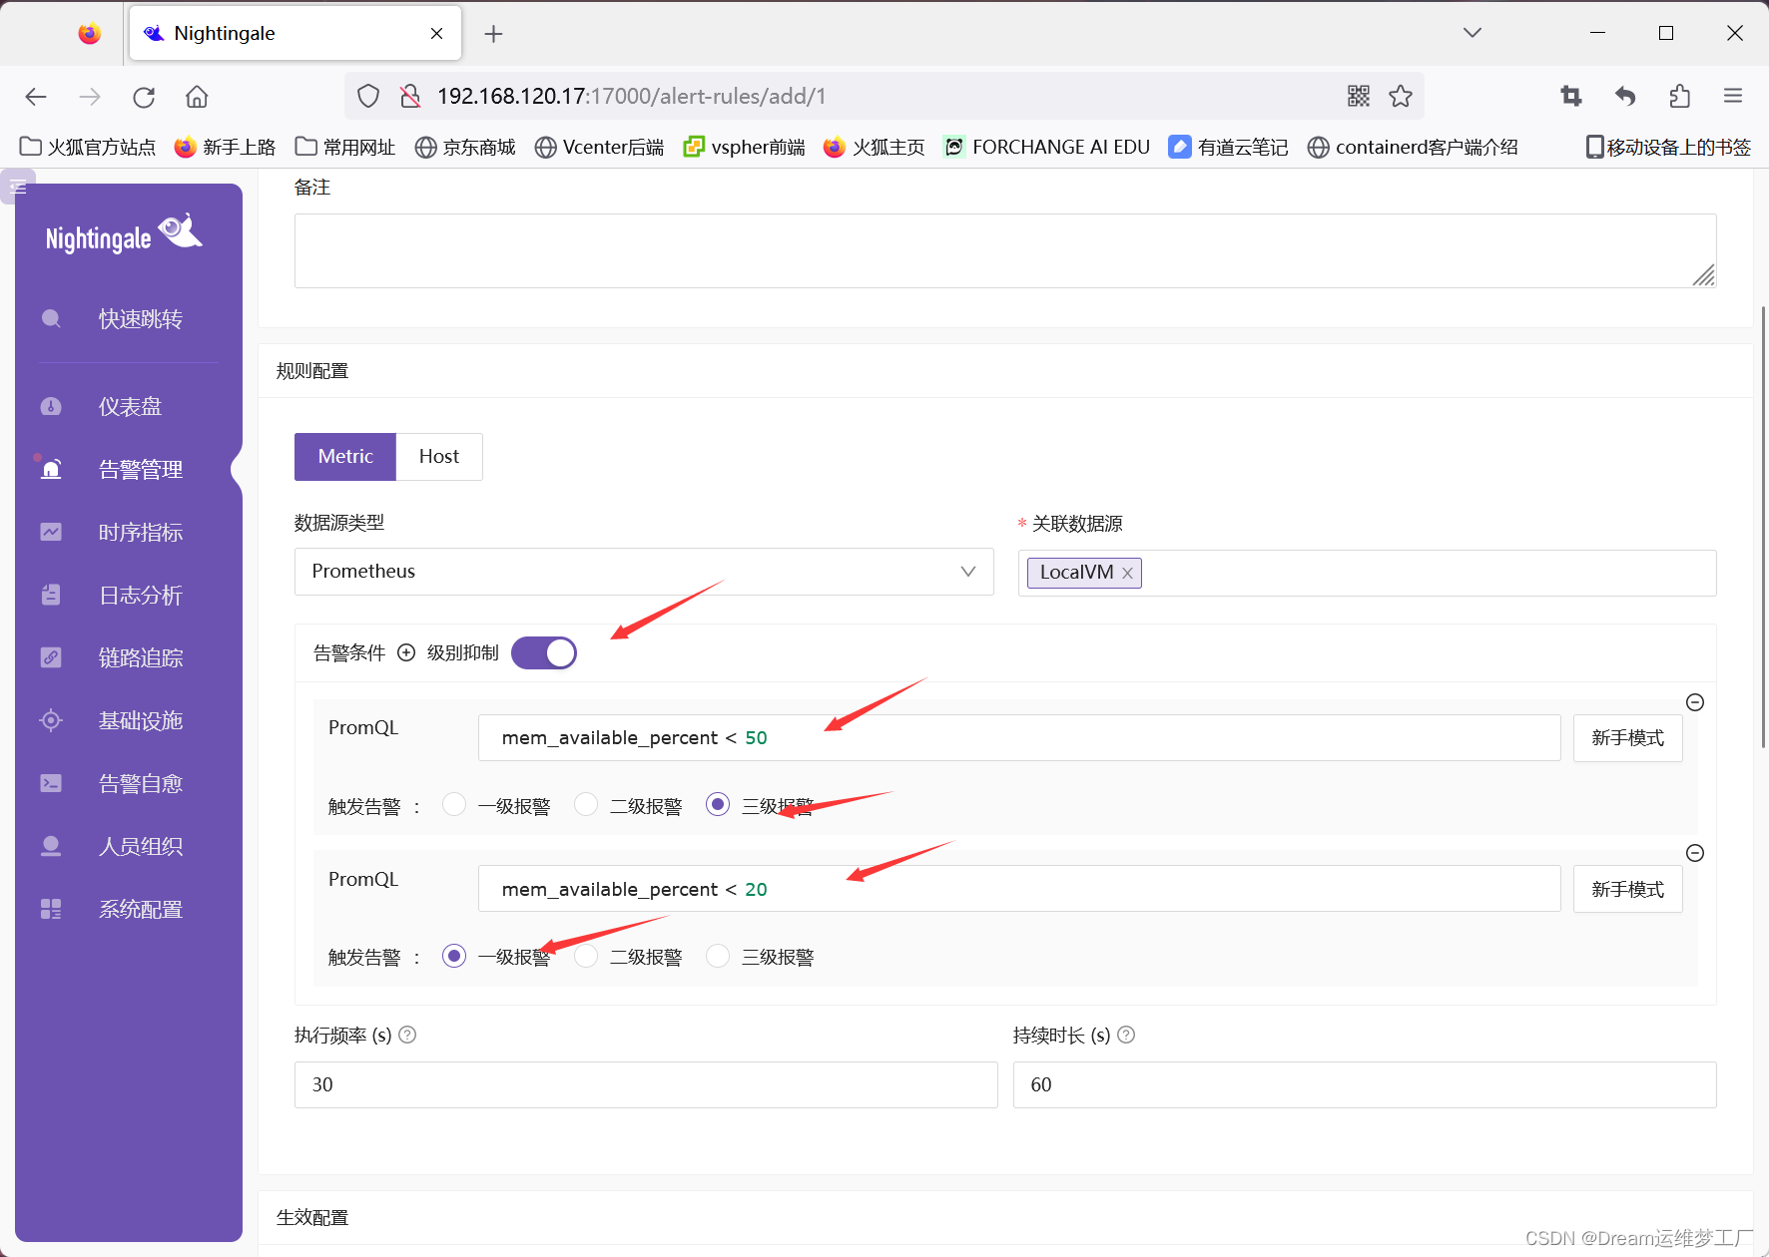
Task: Click the undo arrow toolbar icon
Action: point(1625,96)
